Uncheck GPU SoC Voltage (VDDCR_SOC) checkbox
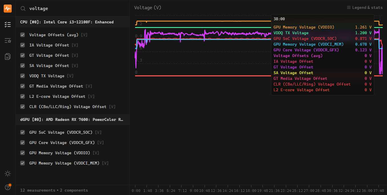Viewport: 387px width, 195px height. [x=23, y=132]
